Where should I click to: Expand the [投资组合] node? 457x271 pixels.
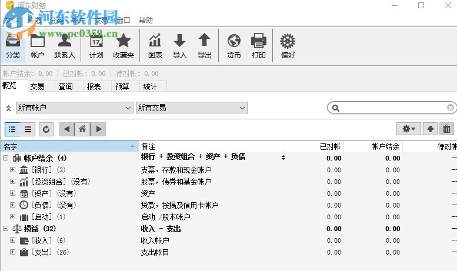click(12, 182)
